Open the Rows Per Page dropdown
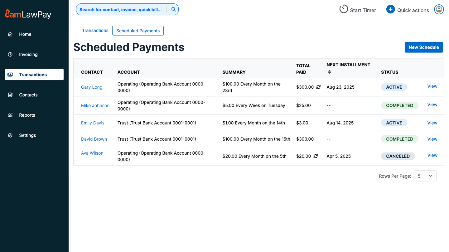 (425, 176)
